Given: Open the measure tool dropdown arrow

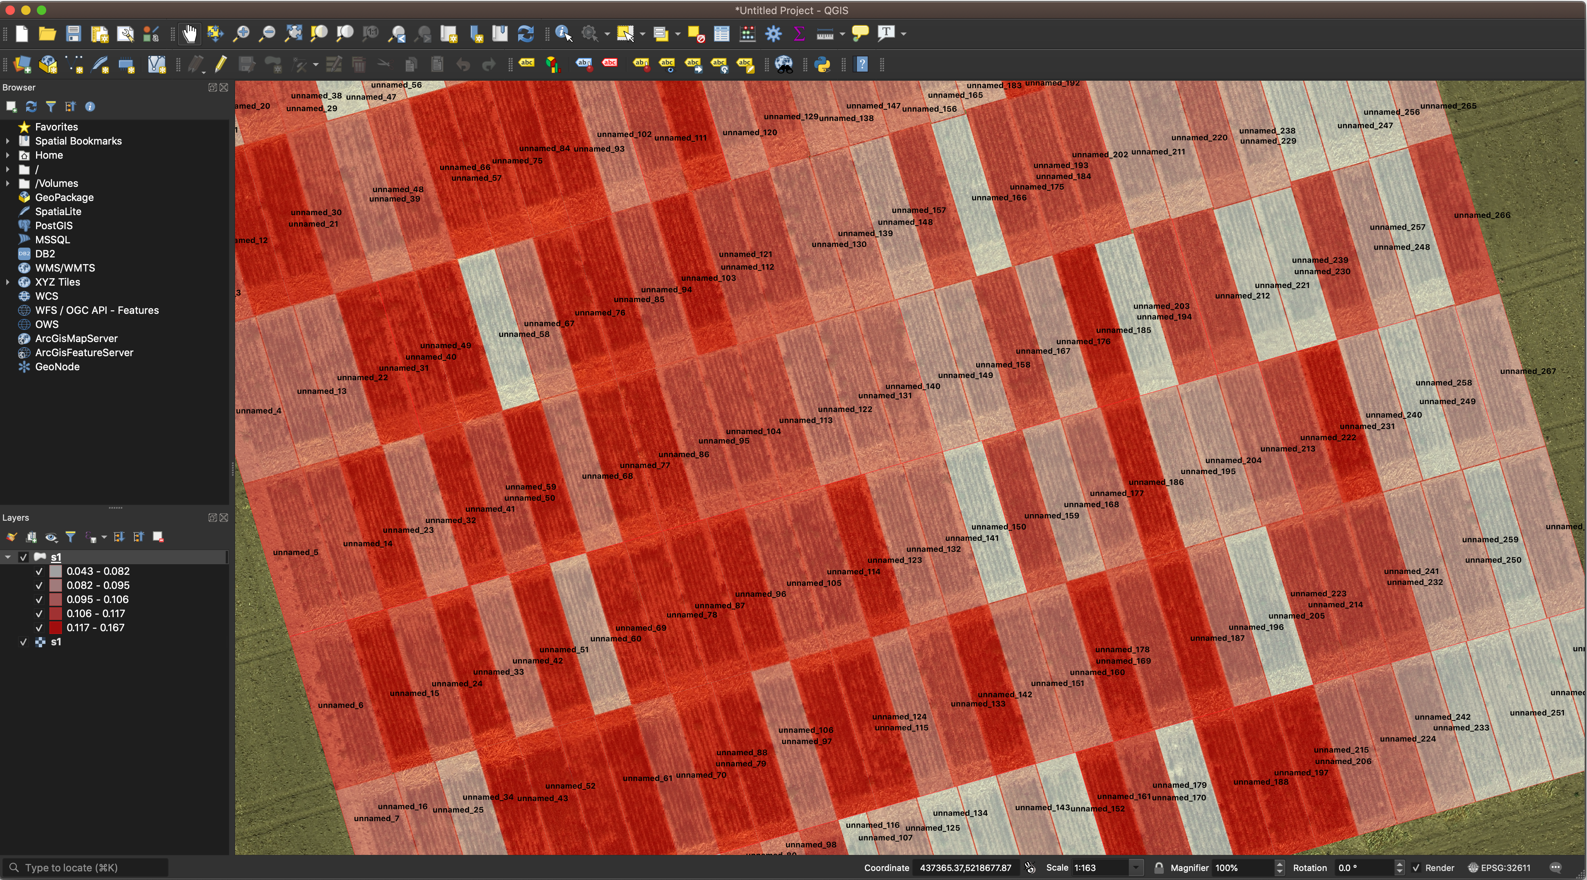Looking at the screenshot, I should pos(842,34).
